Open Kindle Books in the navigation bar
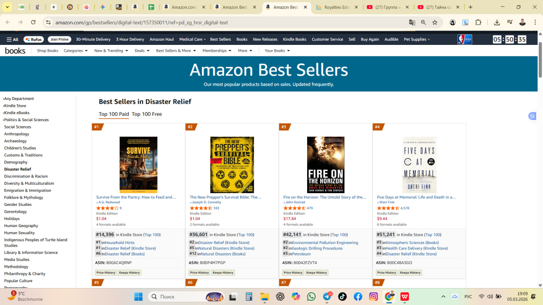The image size is (543, 305). (x=294, y=39)
